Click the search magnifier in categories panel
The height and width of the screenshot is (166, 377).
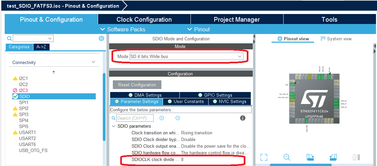pos(9,38)
